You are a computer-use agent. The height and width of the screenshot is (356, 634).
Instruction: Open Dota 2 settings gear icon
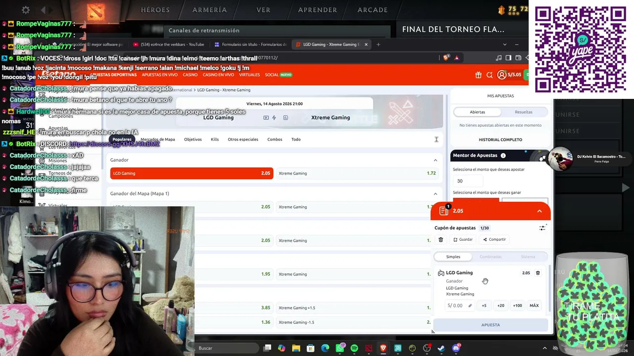[x=26, y=10]
